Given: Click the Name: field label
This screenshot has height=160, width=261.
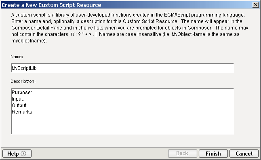Looking at the screenshot, I should [x=17, y=57].
